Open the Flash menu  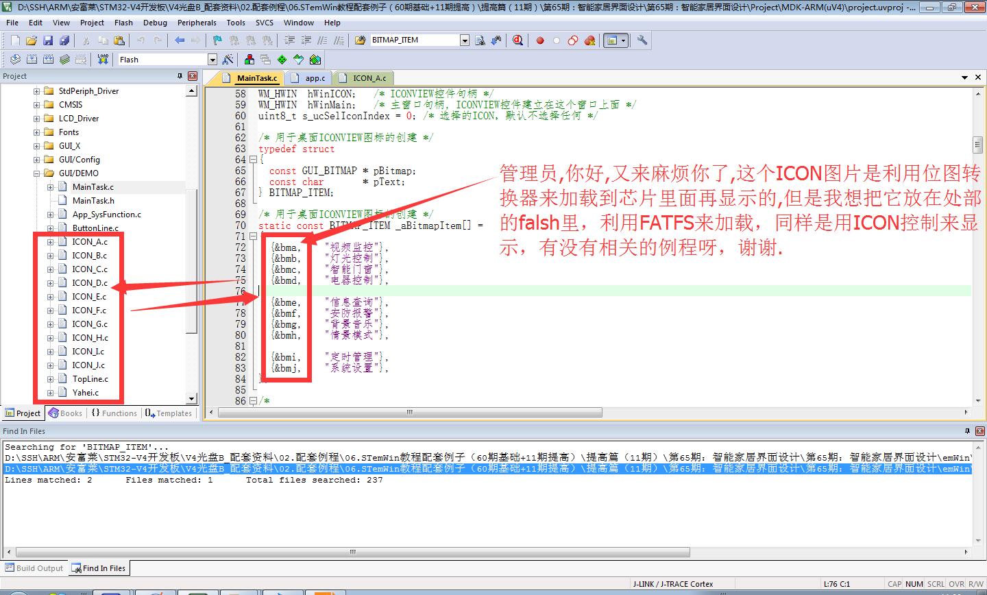pos(123,23)
